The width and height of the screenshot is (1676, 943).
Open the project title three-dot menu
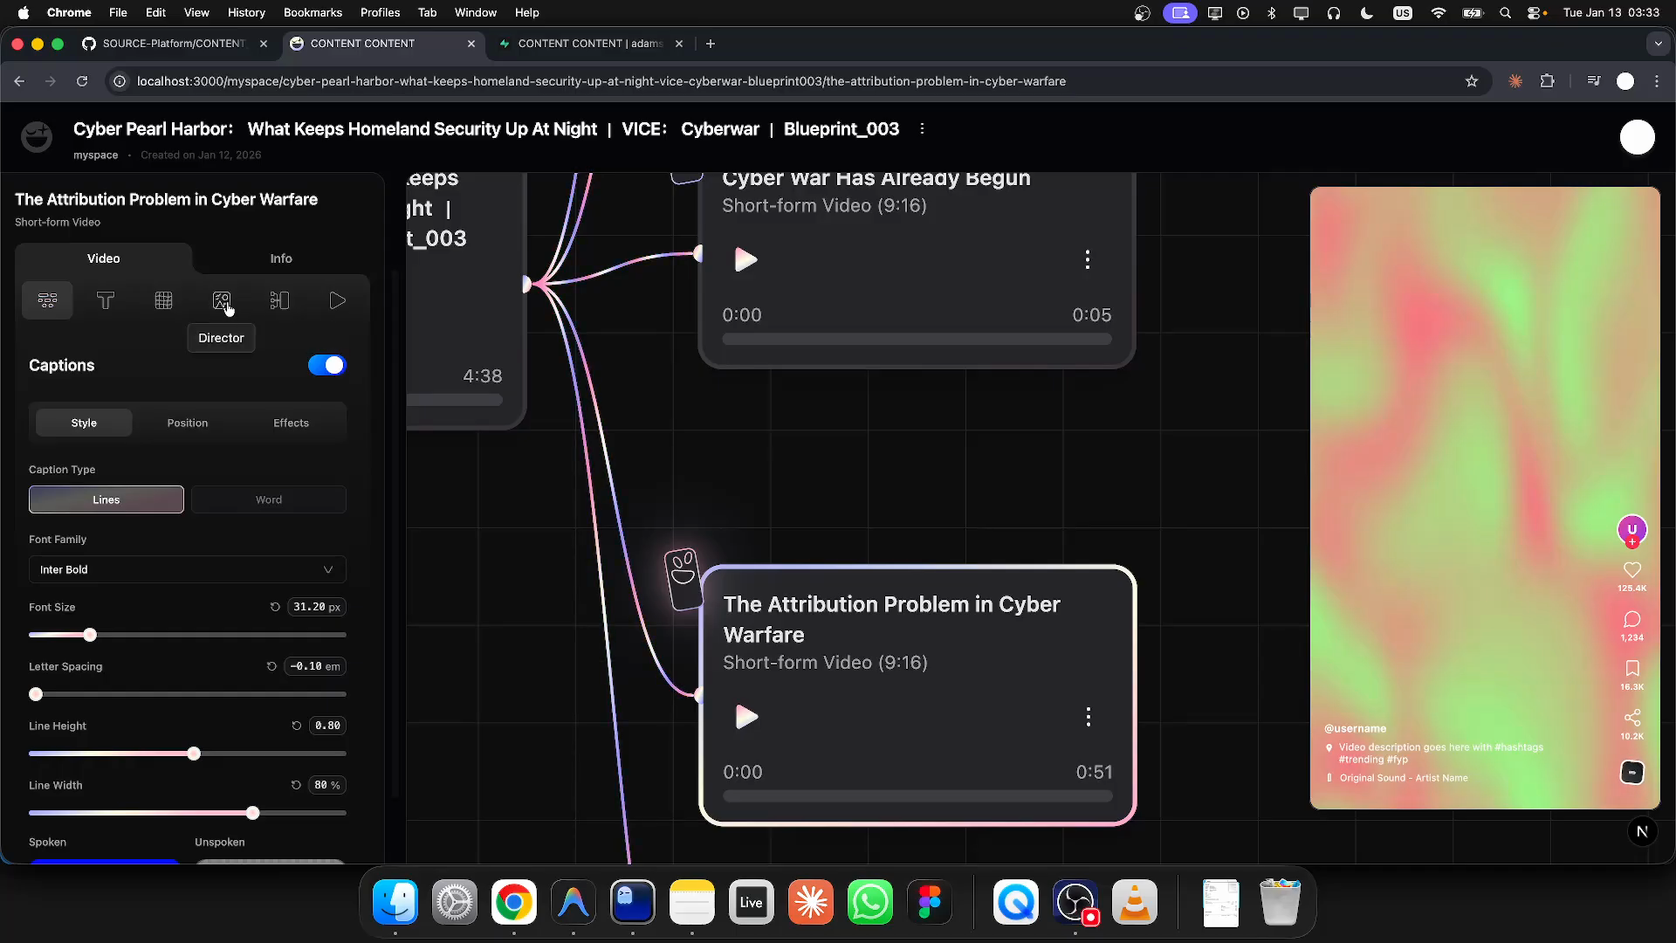[922, 128]
